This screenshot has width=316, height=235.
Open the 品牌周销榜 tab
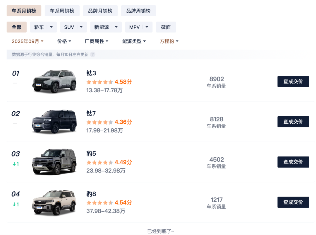click(x=138, y=11)
